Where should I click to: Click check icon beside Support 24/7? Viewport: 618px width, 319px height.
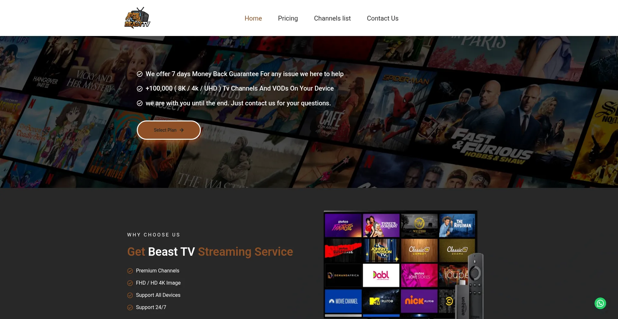[130, 307]
